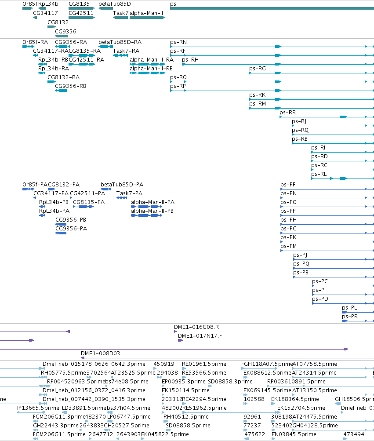The width and height of the screenshot is (374, 441).
Task: Click the CG42511-RA transcript label
Action: point(86,60)
